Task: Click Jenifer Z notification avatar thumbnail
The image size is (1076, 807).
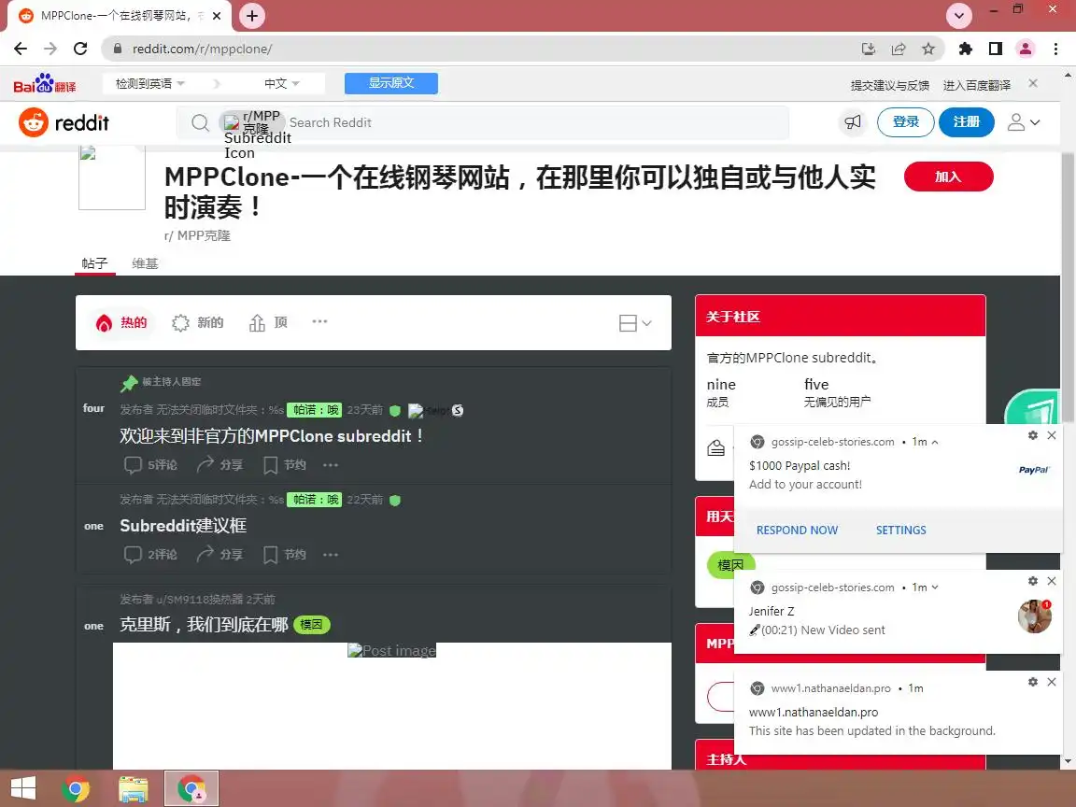Action: pos(1034,616)
